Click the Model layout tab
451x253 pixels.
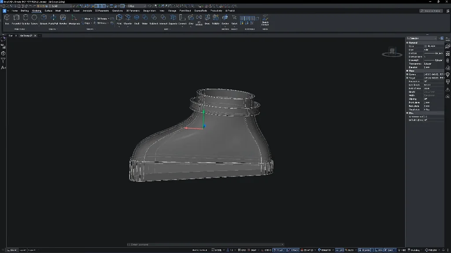tap(12, 250)
